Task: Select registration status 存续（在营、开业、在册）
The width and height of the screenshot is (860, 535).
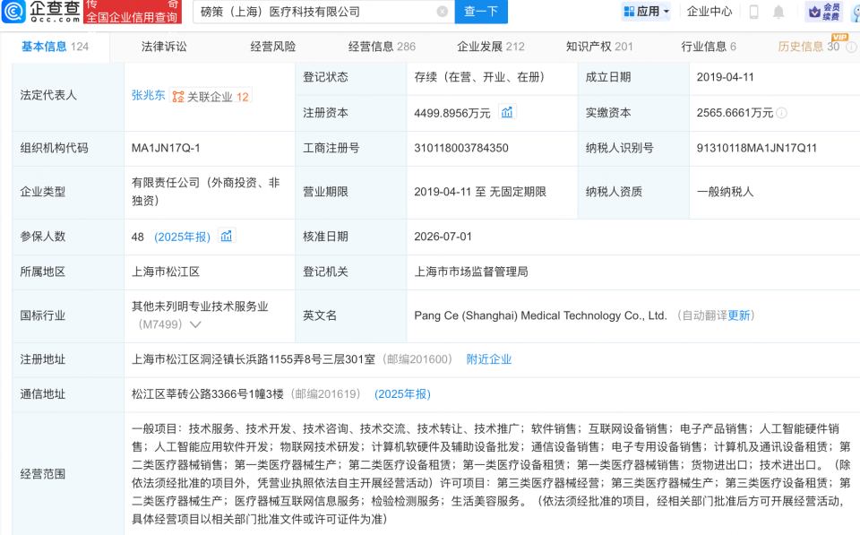Action: tap(480, 77)
